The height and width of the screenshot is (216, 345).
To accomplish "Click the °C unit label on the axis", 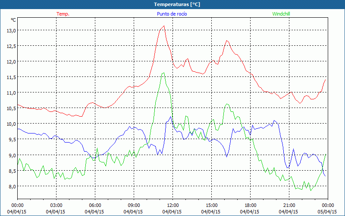I will click(13, 20).
